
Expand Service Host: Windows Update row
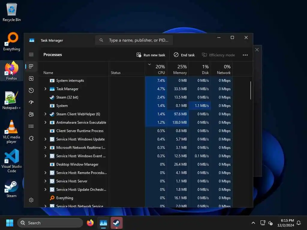coord(46,139)
